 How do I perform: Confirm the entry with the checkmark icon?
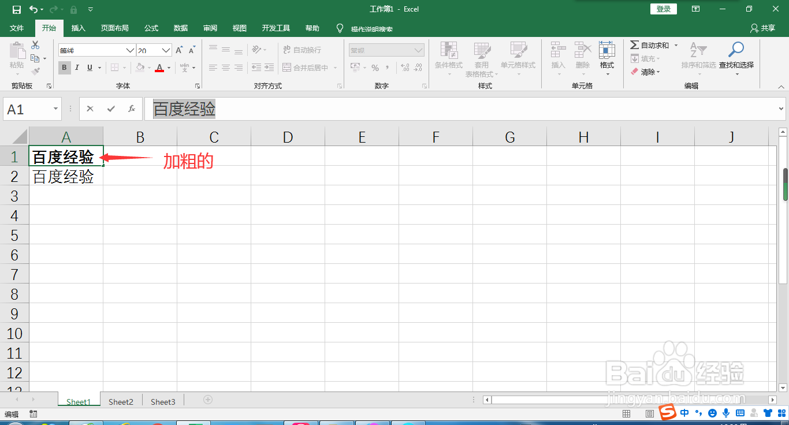[x=111, y=109]
